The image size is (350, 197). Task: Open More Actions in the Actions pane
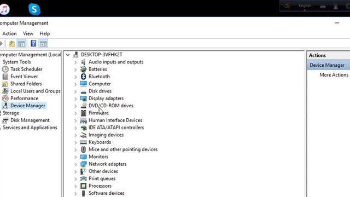click(334, 75)
